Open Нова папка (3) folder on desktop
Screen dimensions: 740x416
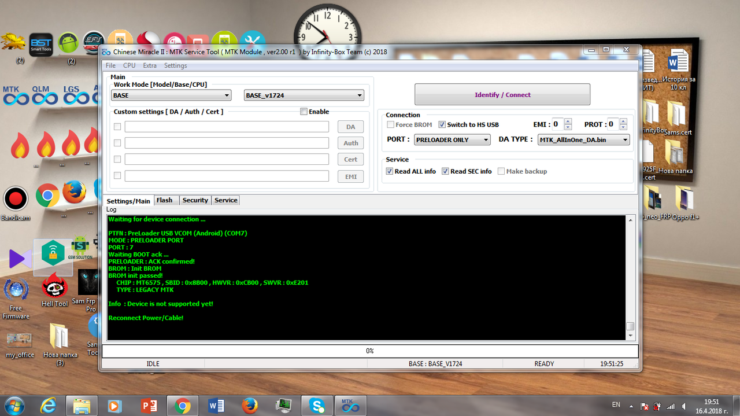point(60,345)
